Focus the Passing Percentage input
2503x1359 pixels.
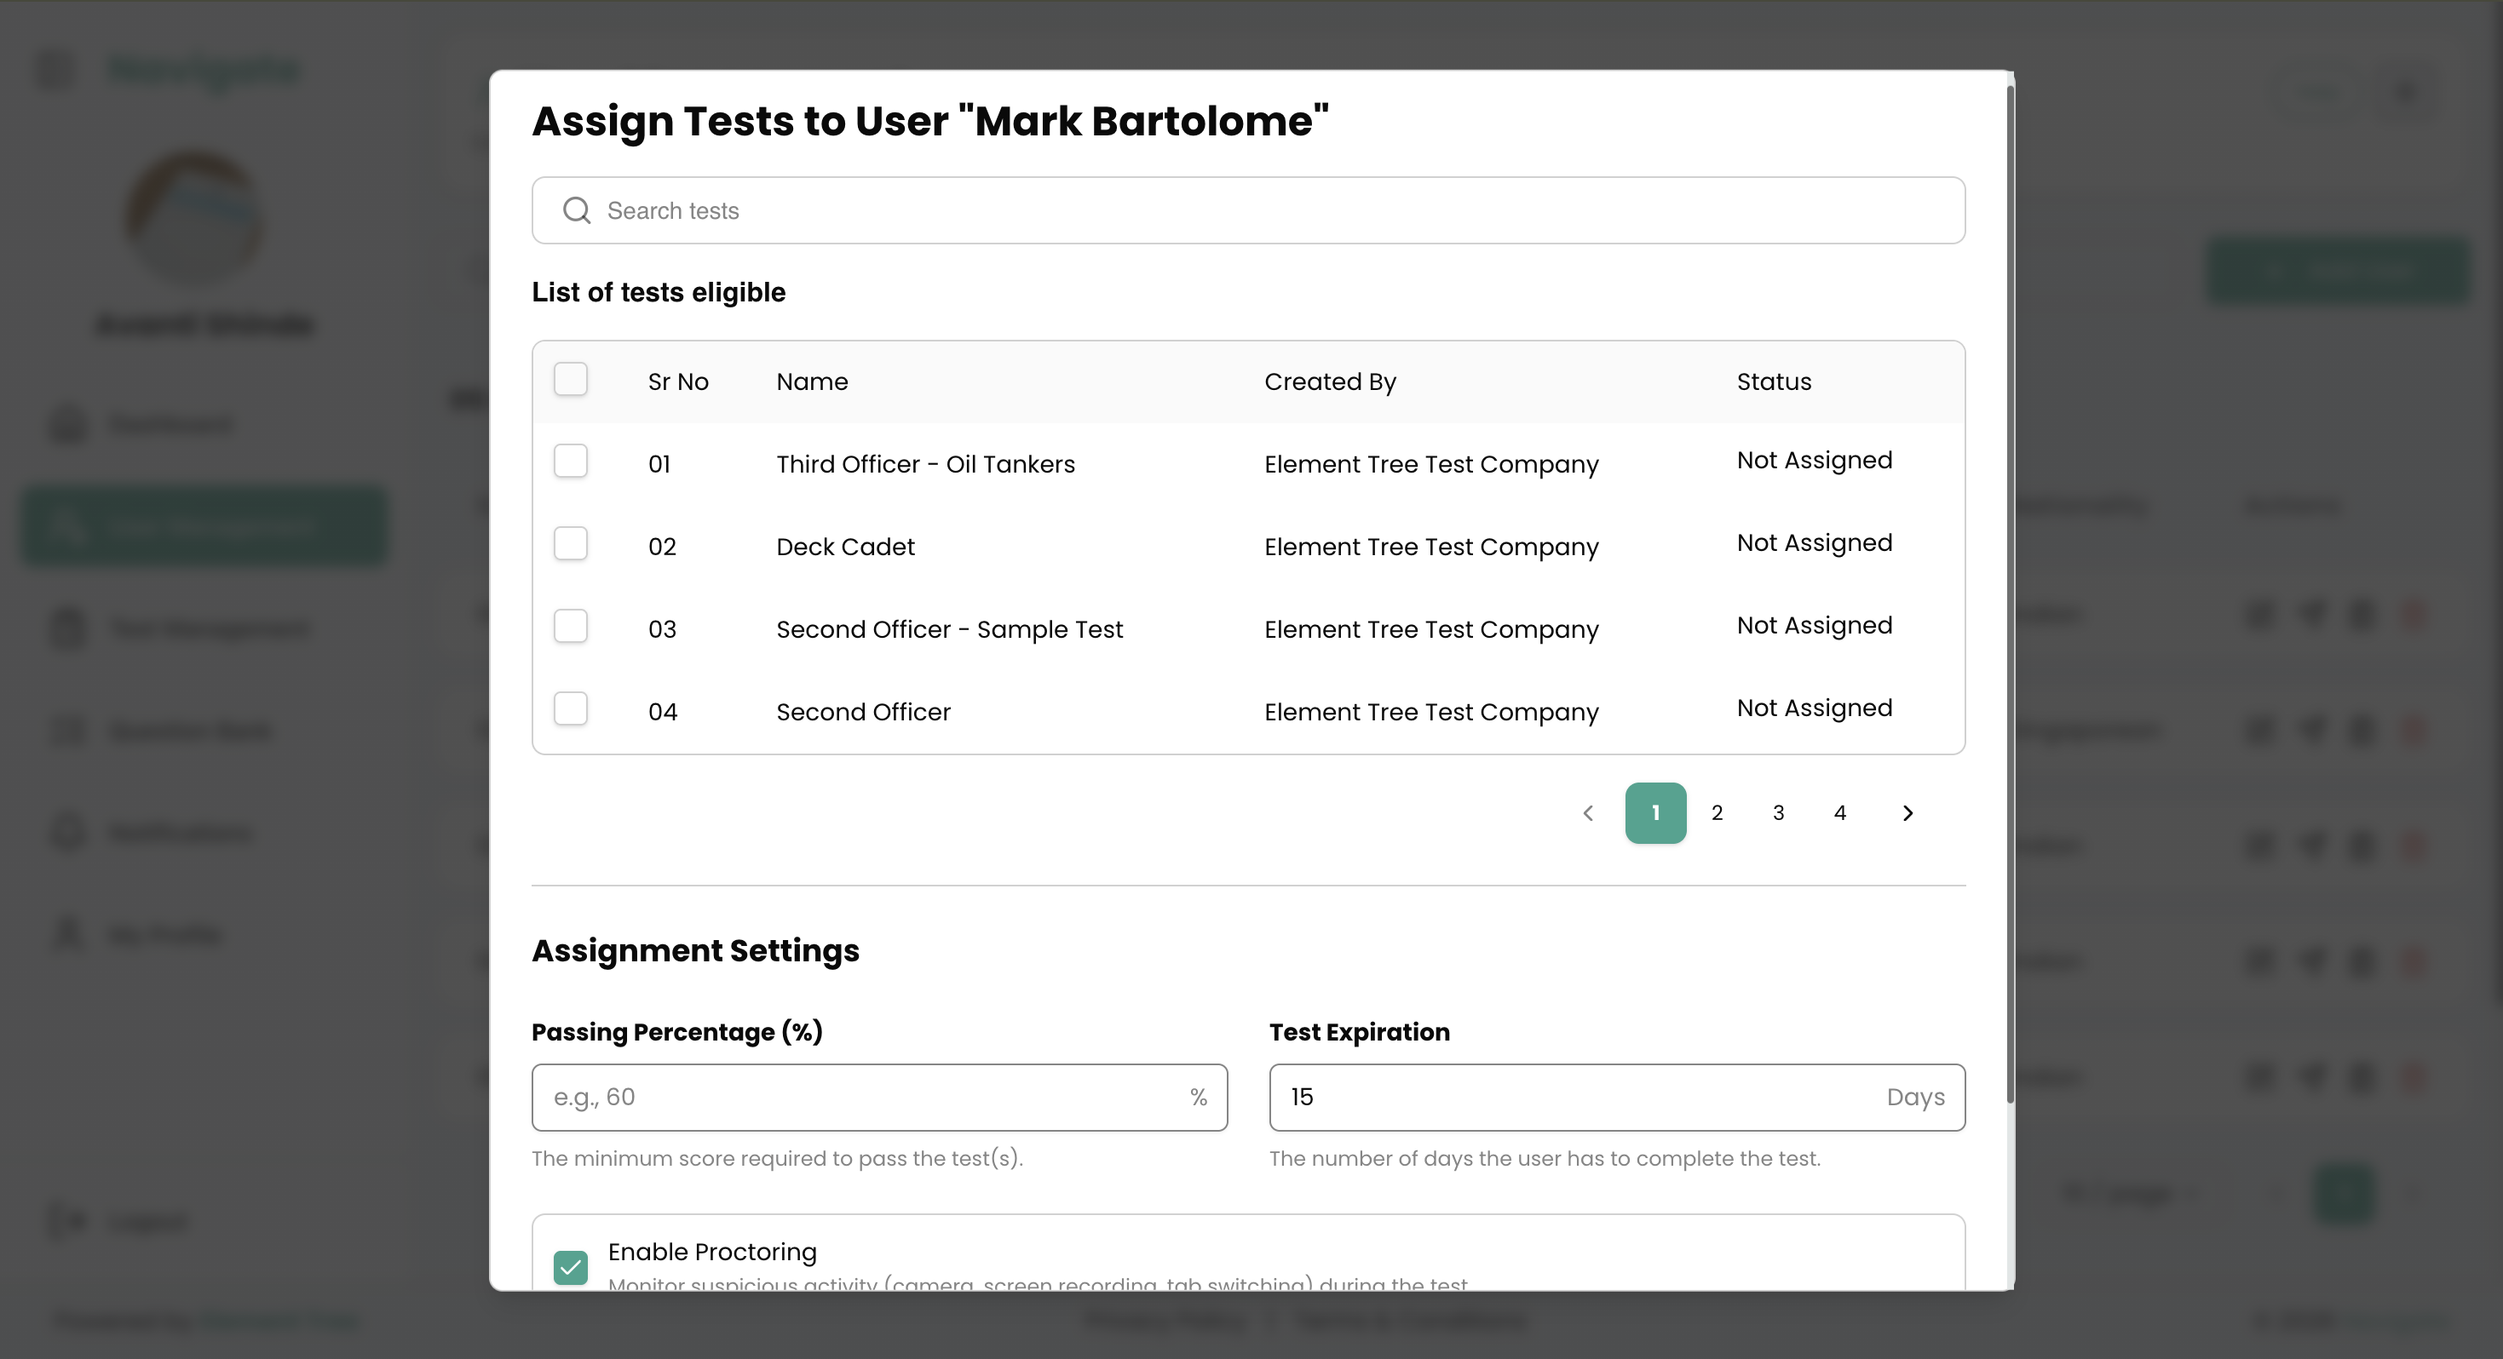(879, 1097)
